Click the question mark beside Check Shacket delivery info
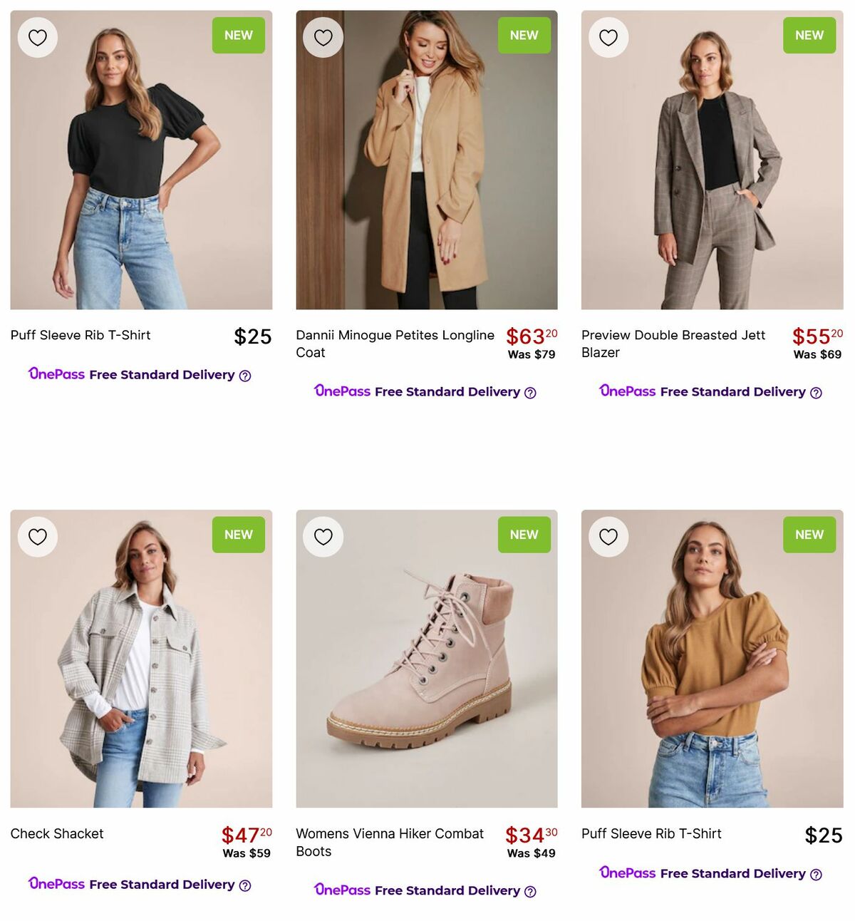The width and height of the screenshot is (855, 921). point(245,885)
